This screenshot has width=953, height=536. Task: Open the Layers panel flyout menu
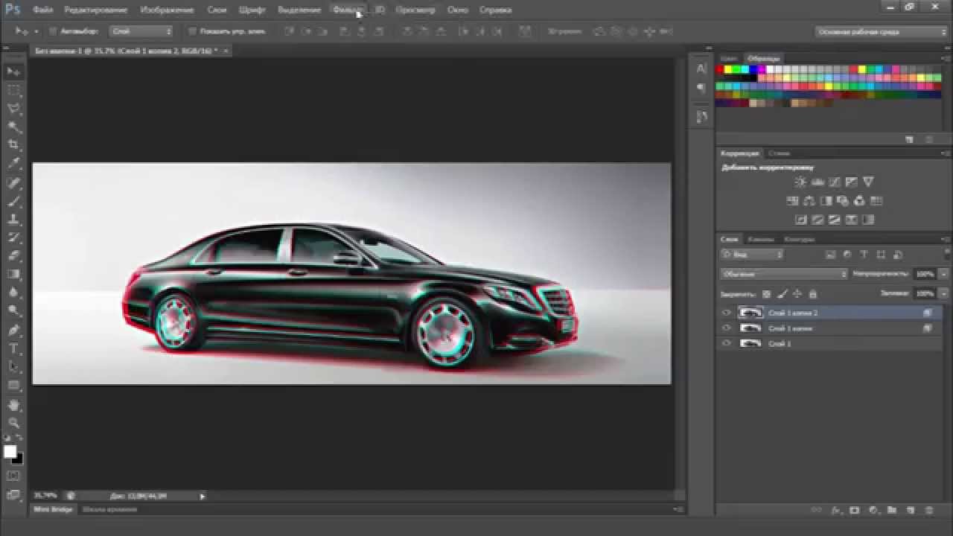[946, 240]
